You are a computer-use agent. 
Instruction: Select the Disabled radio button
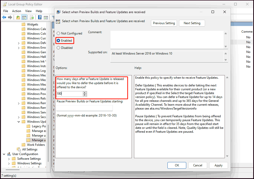coord(58,48)
